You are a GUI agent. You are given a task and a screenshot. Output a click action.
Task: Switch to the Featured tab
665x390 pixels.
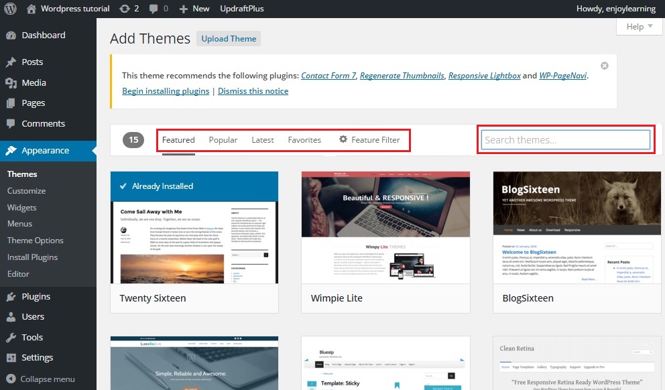click(178, 140)
